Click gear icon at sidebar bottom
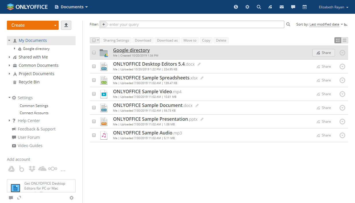This screenshot has height=203, width=355. [72, 198]
